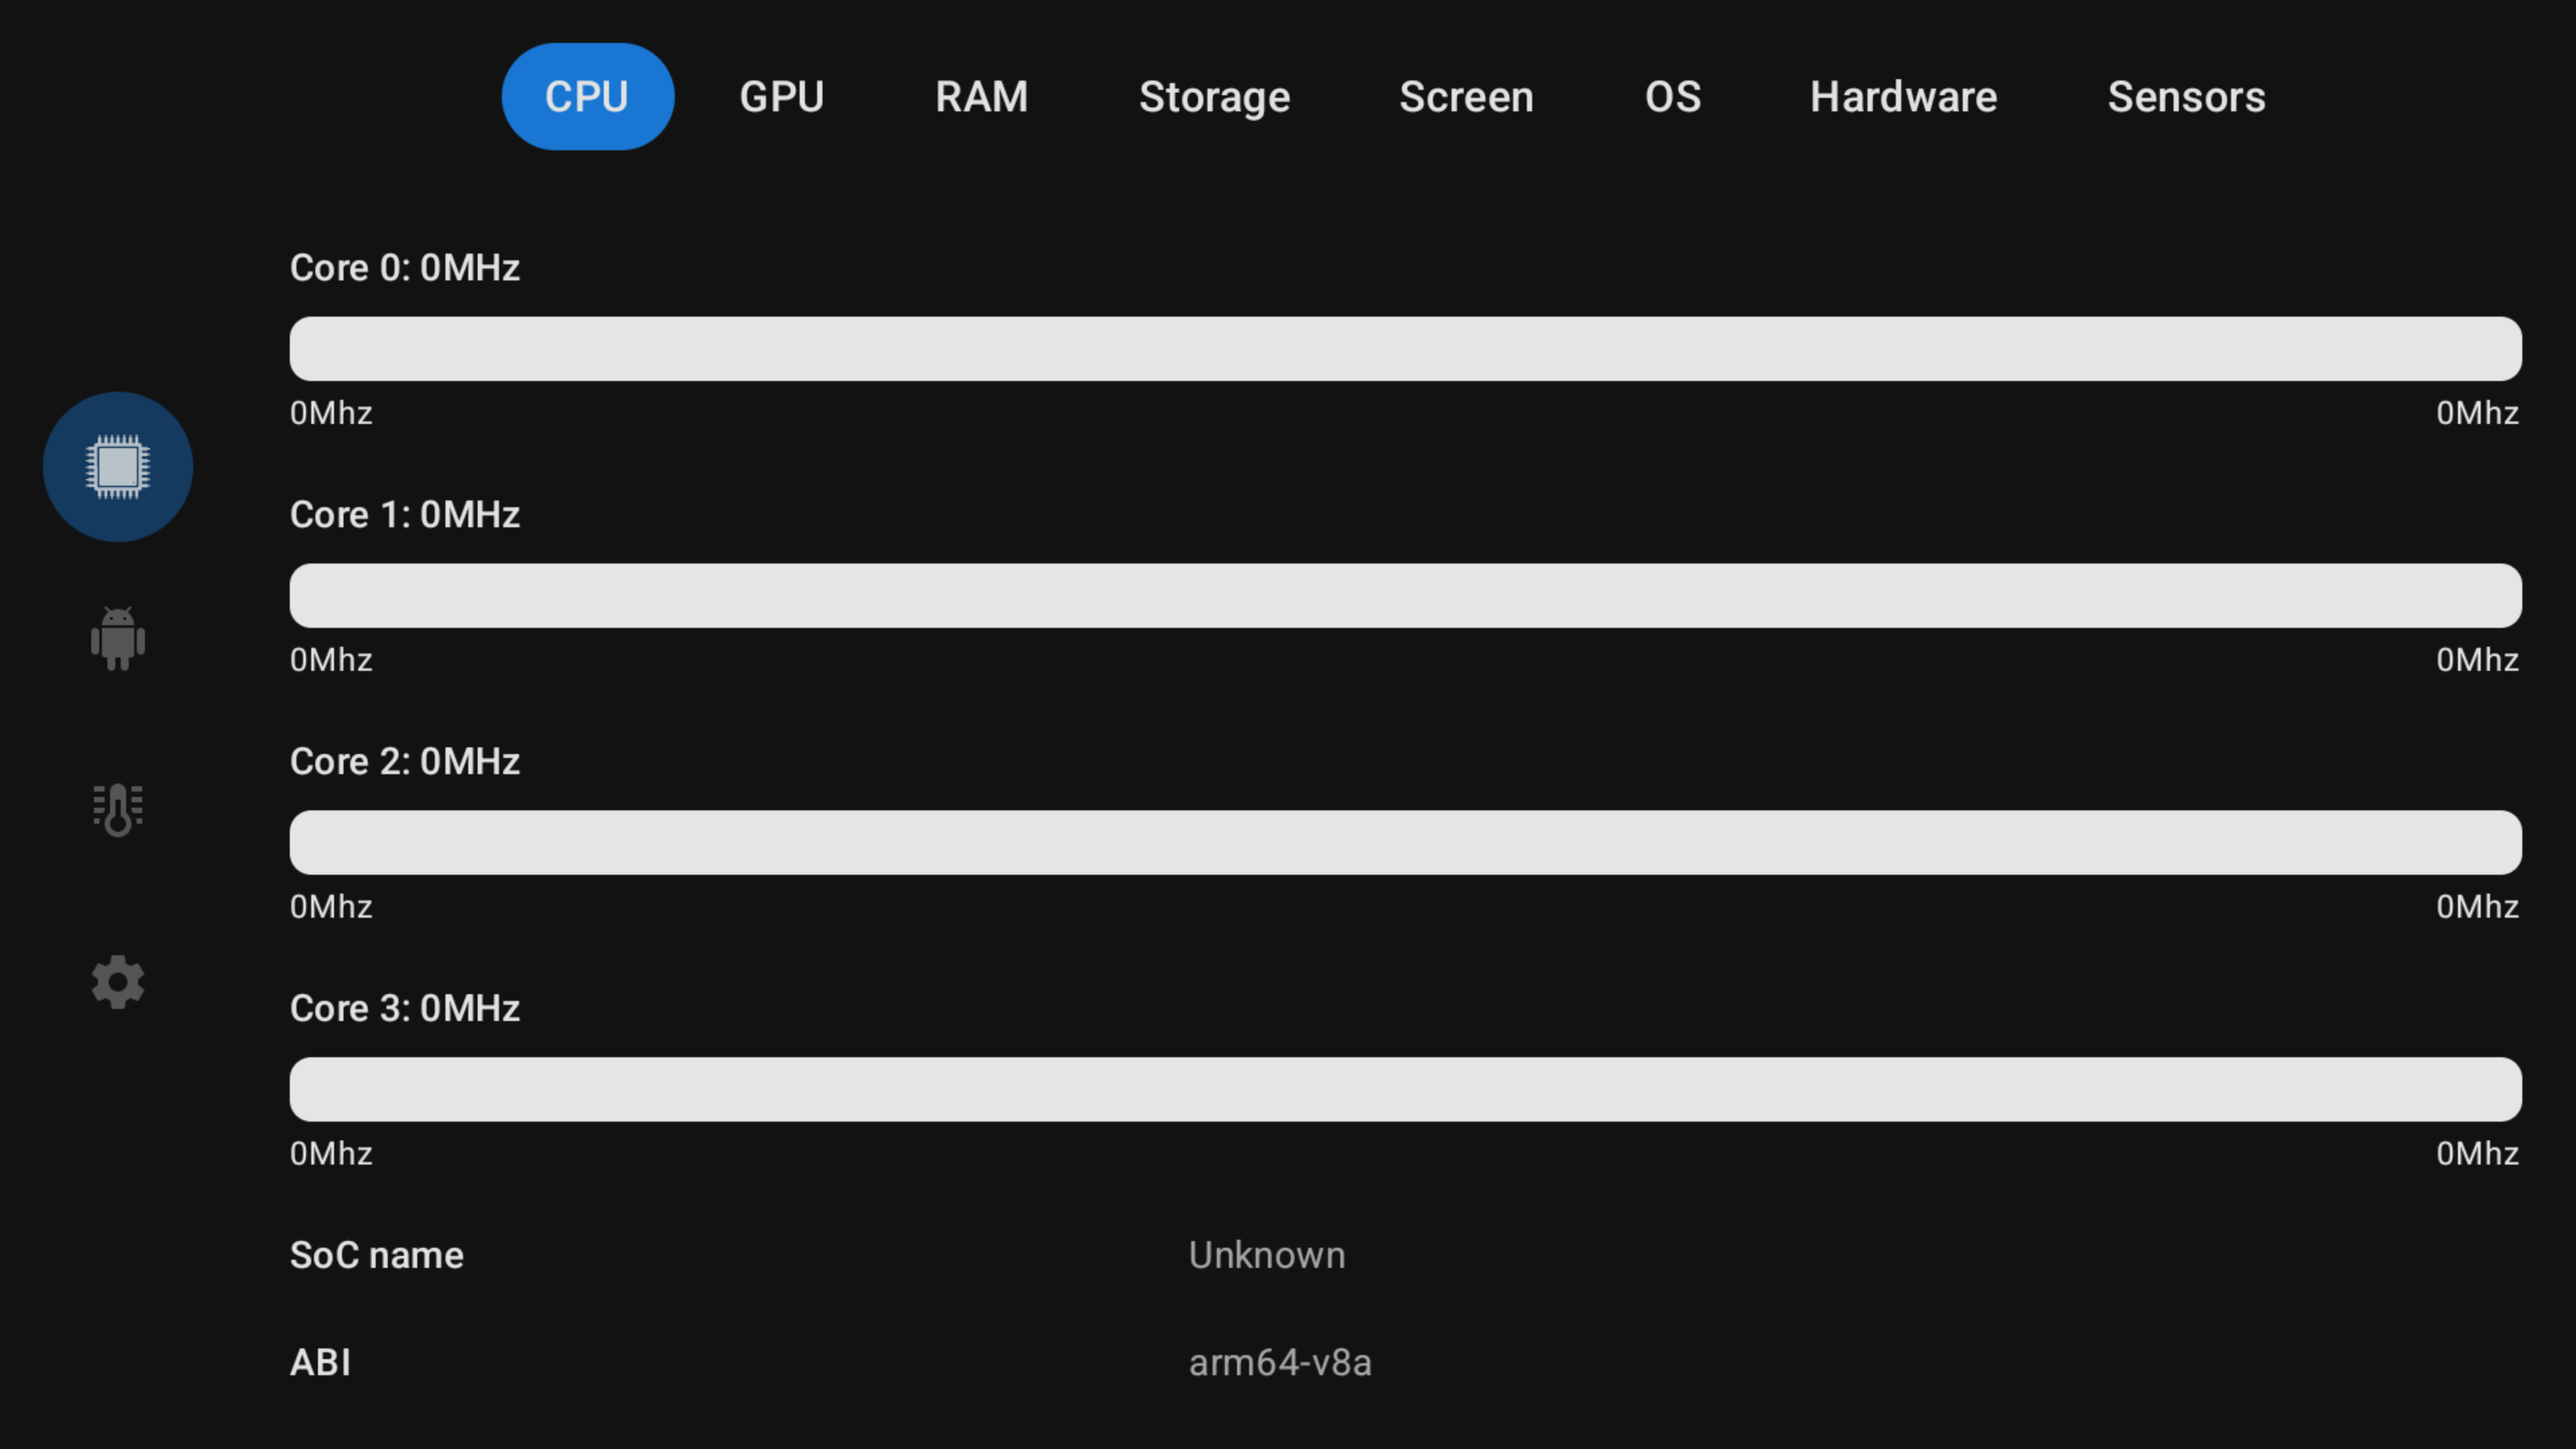This screenshot has height=1449, width=2576.
Task: Open the Screen tab
Action: coord(1466,97)
